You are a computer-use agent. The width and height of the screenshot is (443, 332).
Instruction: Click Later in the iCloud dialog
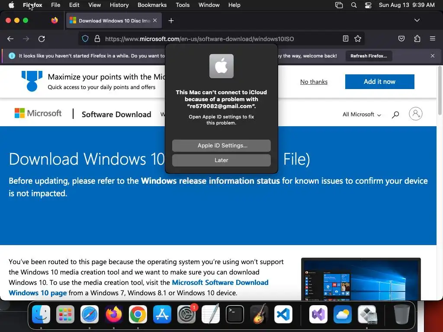pos(221,160)
